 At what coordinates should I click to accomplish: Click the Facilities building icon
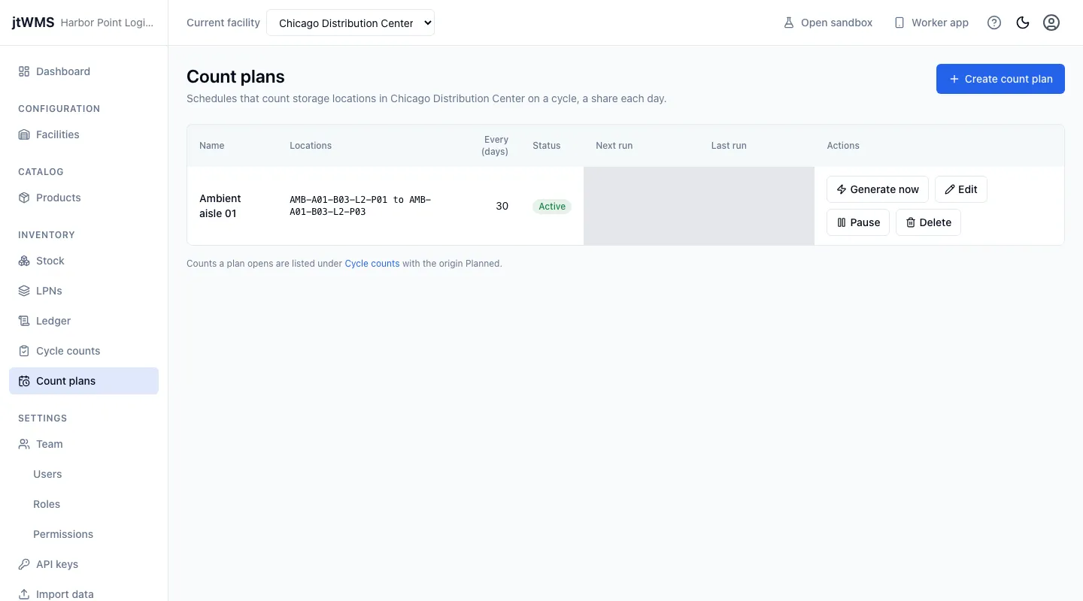[24, 134]
